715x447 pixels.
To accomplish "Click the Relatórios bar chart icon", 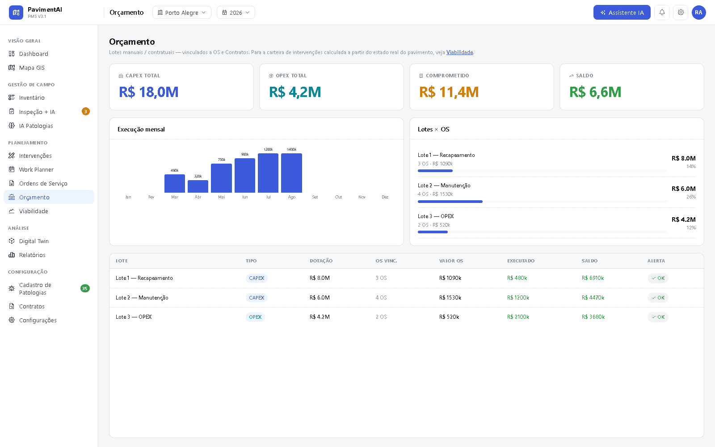I will tap(12, 255).
